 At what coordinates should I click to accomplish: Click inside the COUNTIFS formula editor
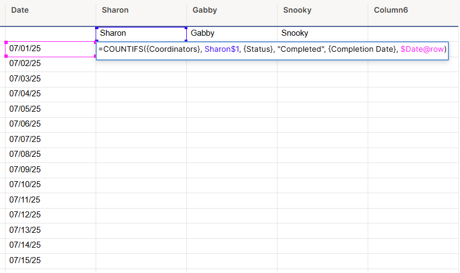pos(272,51)
